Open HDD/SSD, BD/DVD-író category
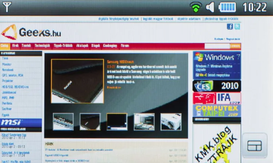Image resolution: width=273 pixels, height=163 pixels. [15, 87]
